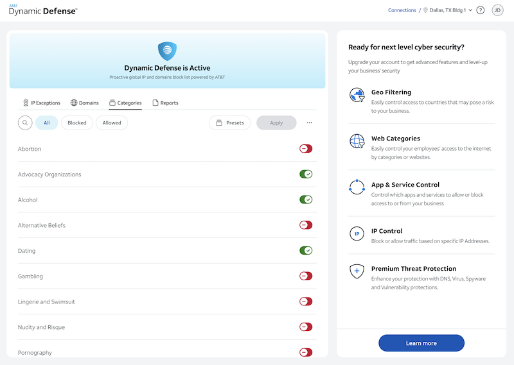514x365 pixels.
Task: Disable the Alcohol category switch
Action: pos(306,199)
